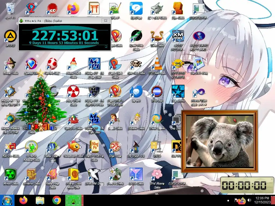
Task: Open File Explorer from the taskbar
Action: (40, 200)
